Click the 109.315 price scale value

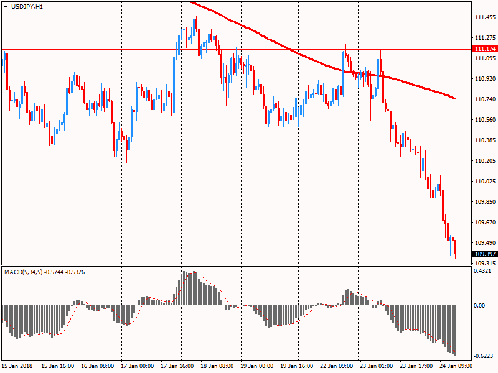tap(485, 263)
